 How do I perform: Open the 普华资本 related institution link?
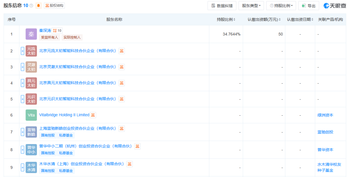[325, 150]
